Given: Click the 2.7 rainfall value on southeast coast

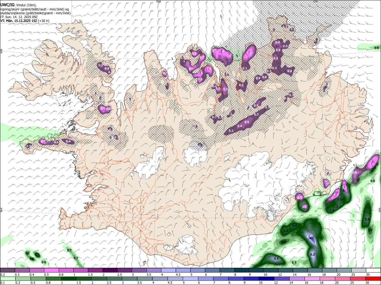Looking at the screenshot, I should tap(338, 206).
